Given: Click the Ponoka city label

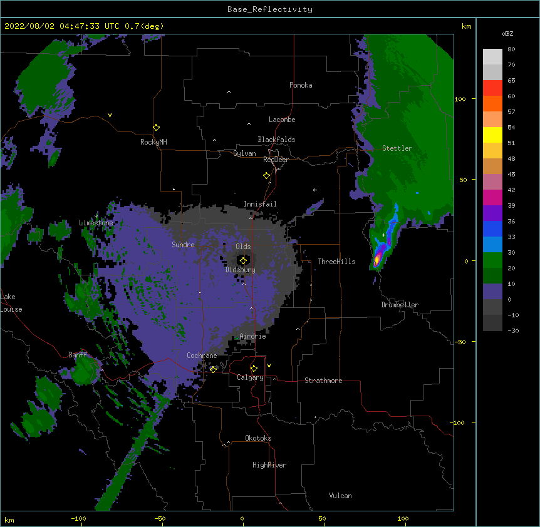Looking at the screenshot, I should [301, 85].
